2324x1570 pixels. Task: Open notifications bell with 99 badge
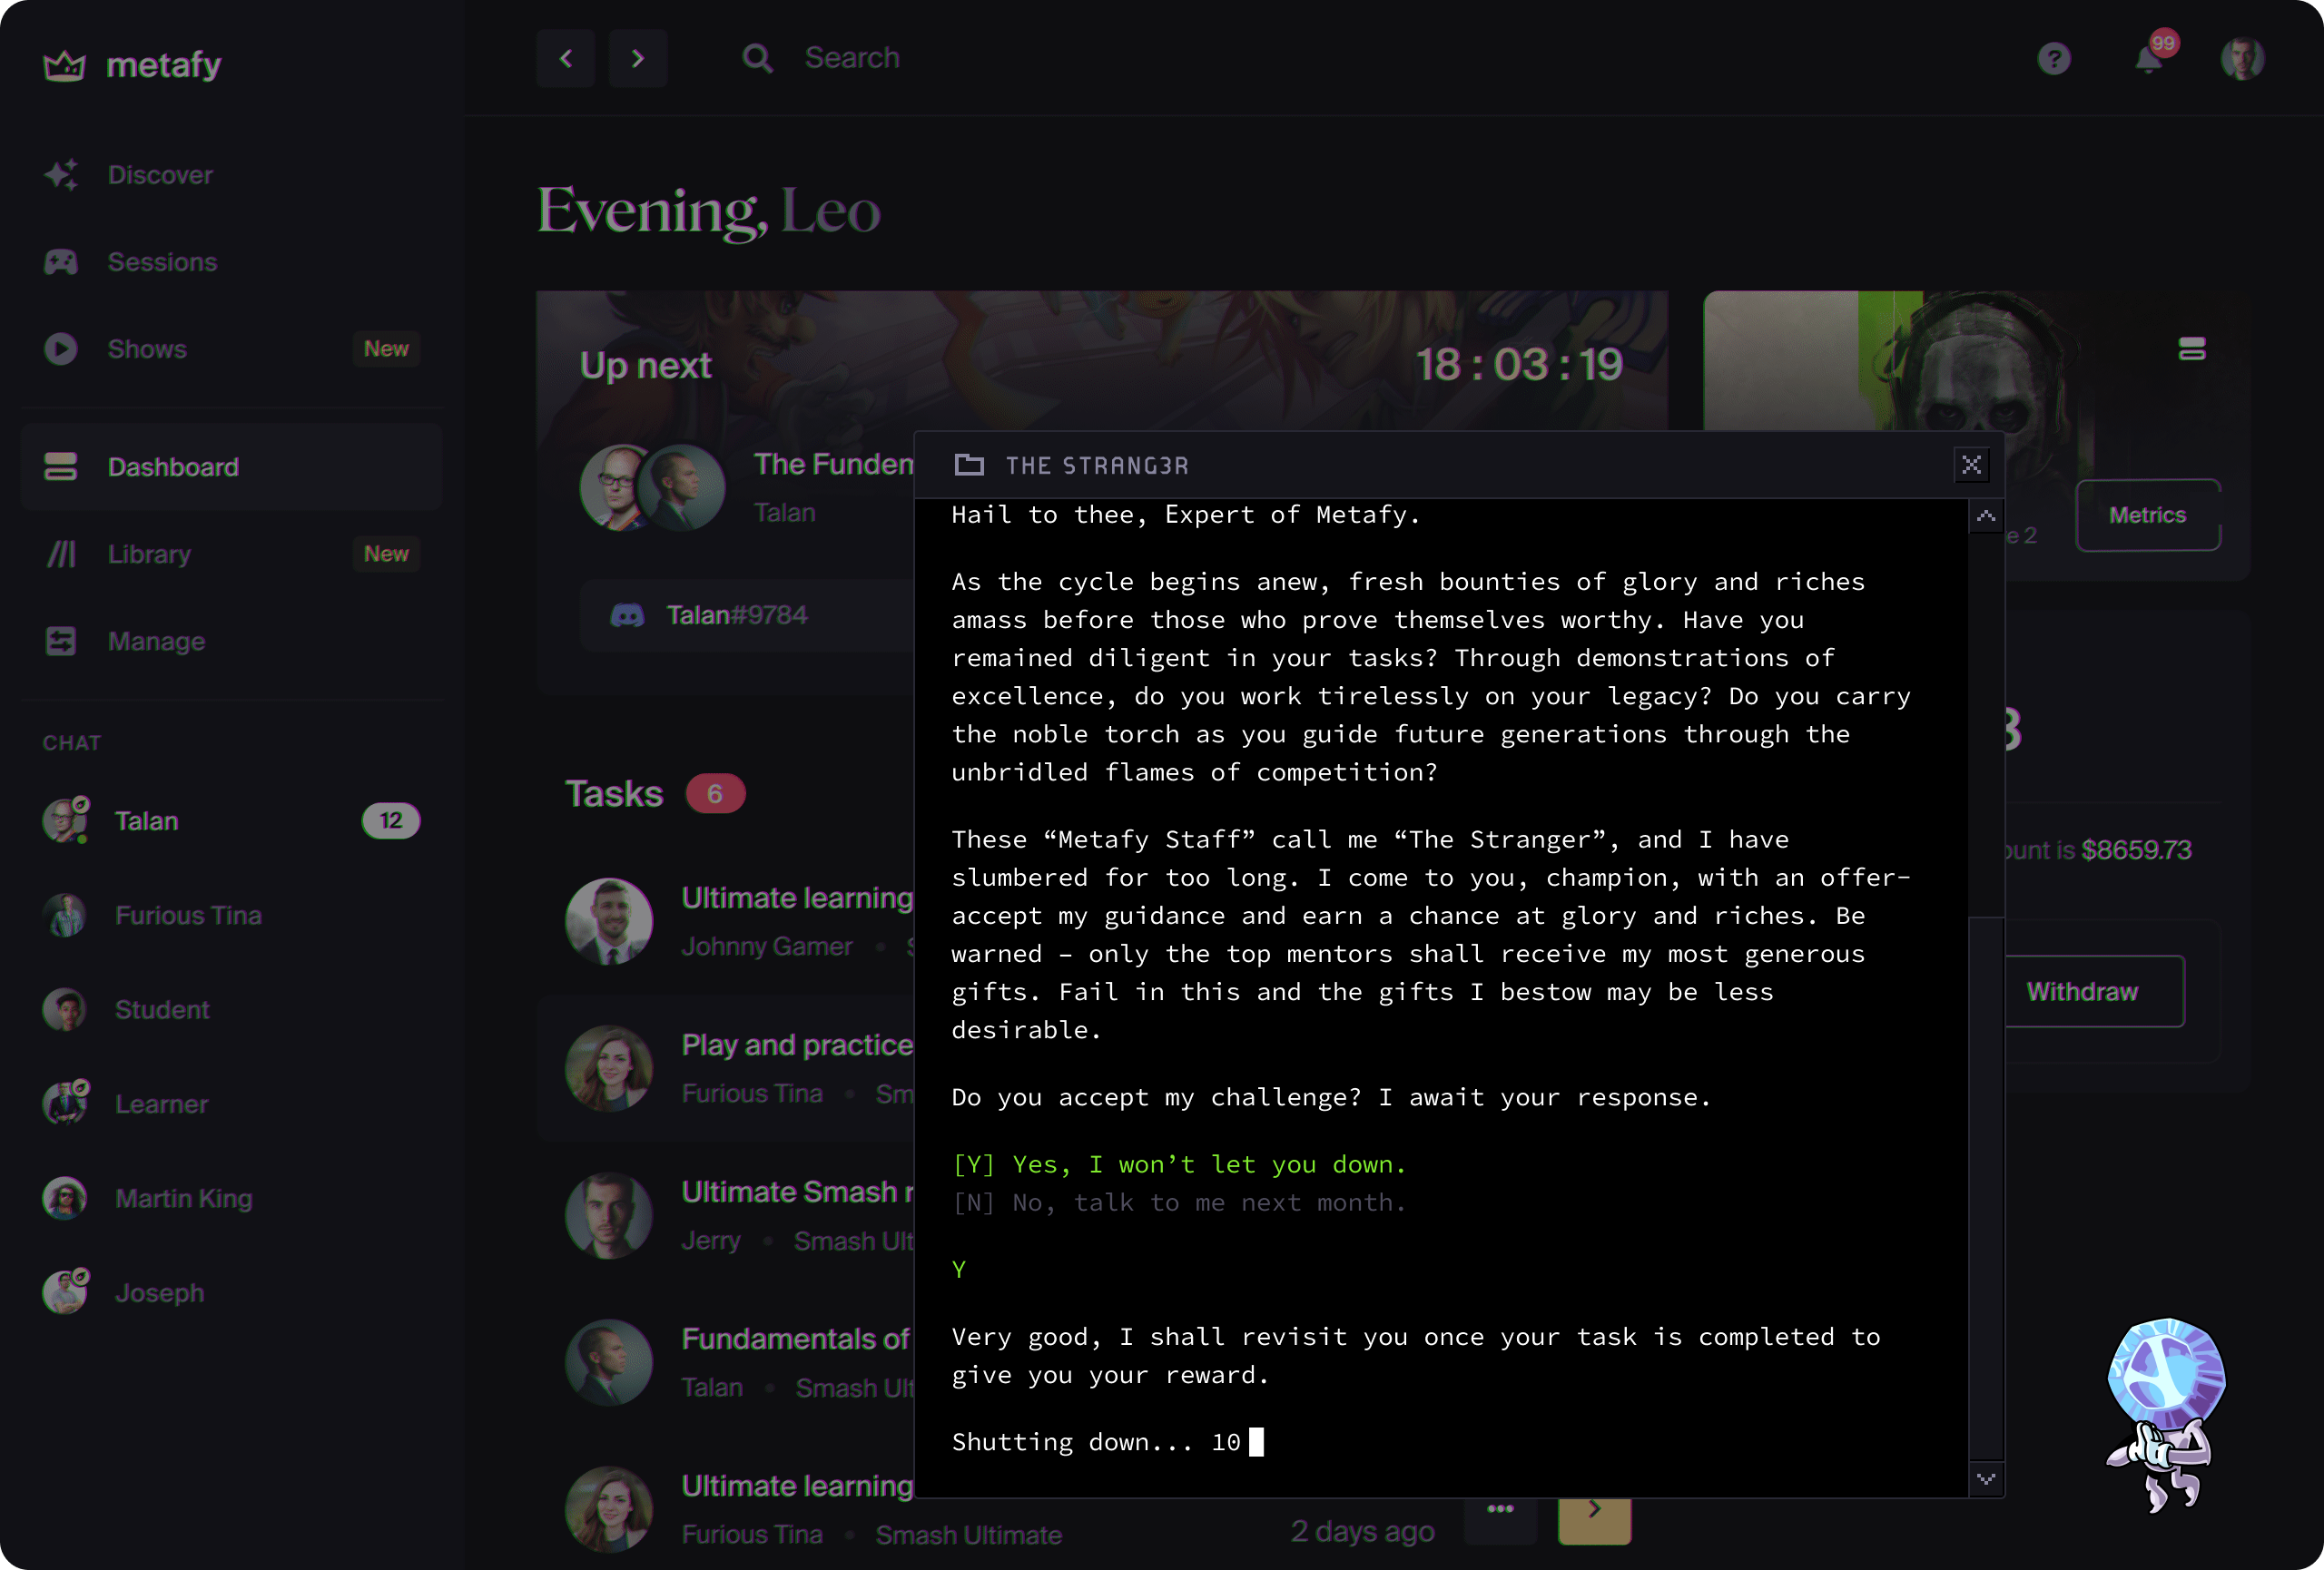2147,60
